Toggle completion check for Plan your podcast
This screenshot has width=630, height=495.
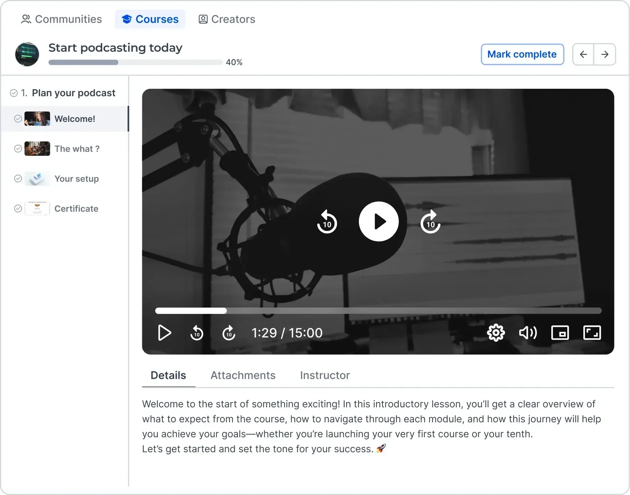[14, 93]
